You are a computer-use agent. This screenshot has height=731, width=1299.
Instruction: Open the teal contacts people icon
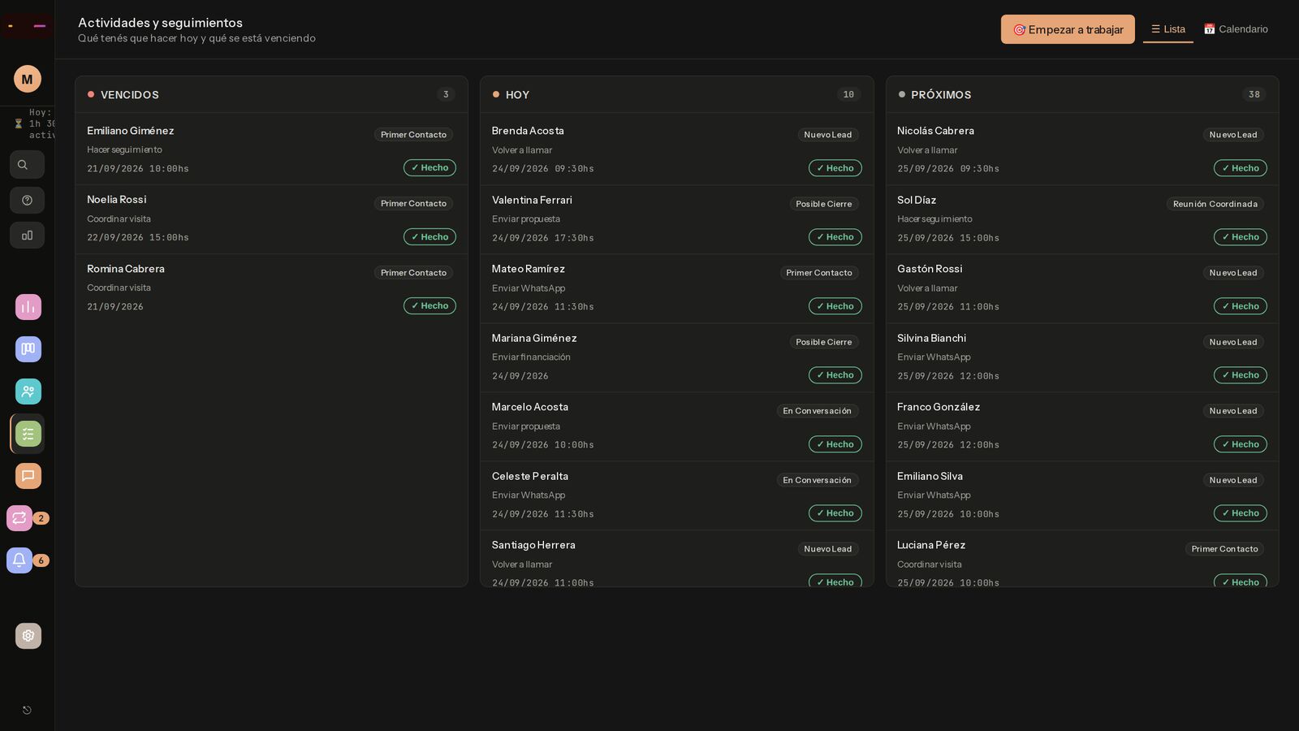click(x=28, y=391)
